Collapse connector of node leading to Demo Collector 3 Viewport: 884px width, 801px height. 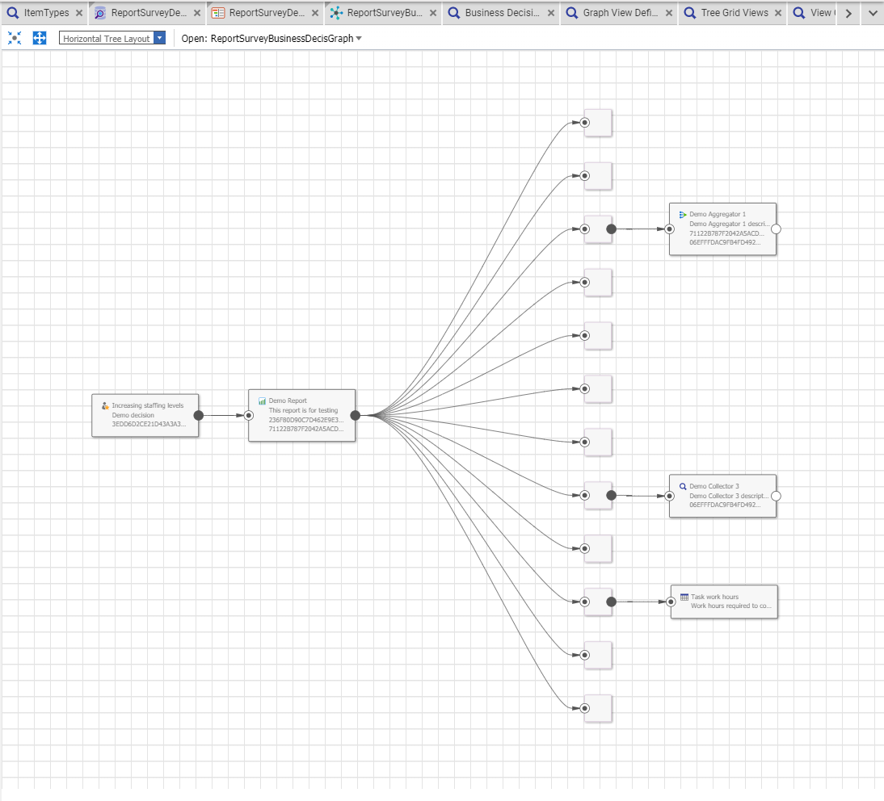(611, 495)
